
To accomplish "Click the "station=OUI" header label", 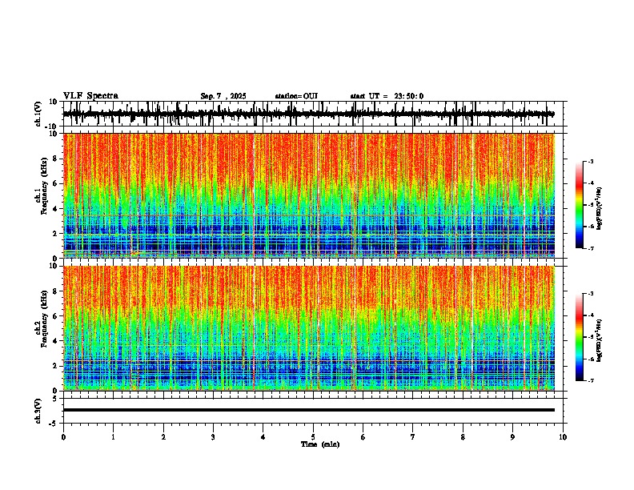I will coord(296,96).
